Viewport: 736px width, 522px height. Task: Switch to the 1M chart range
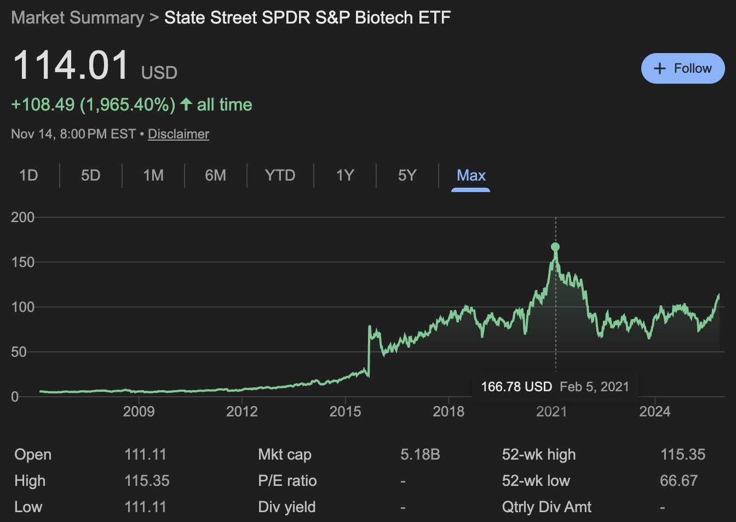click(x=153, y=175)
